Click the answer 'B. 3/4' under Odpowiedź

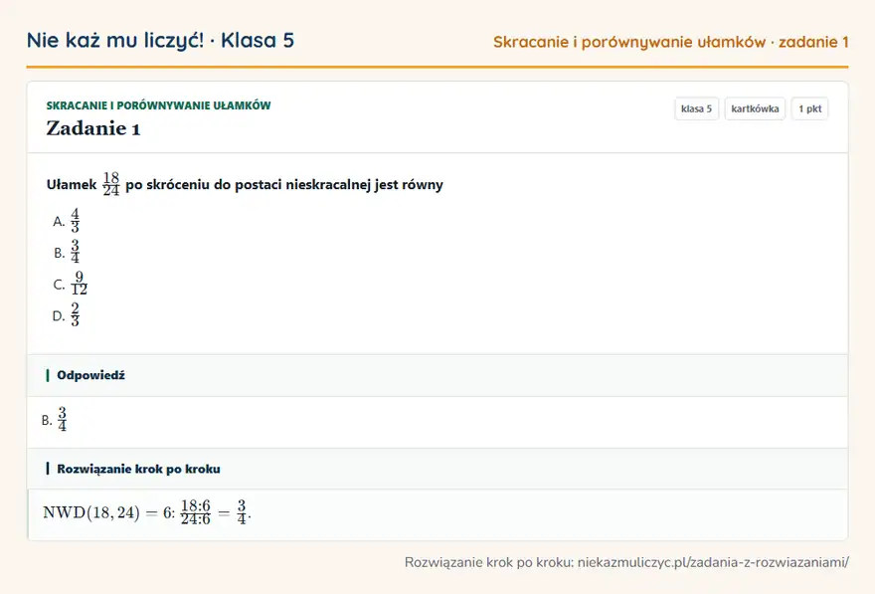(x=54, y=419)
